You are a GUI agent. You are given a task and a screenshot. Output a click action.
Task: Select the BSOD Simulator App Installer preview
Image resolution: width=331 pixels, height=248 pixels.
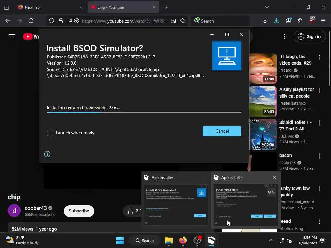tap(176, 200)
